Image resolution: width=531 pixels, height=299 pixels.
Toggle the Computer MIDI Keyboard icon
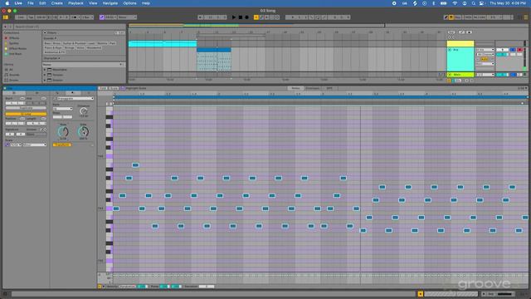tap(451, 17)
